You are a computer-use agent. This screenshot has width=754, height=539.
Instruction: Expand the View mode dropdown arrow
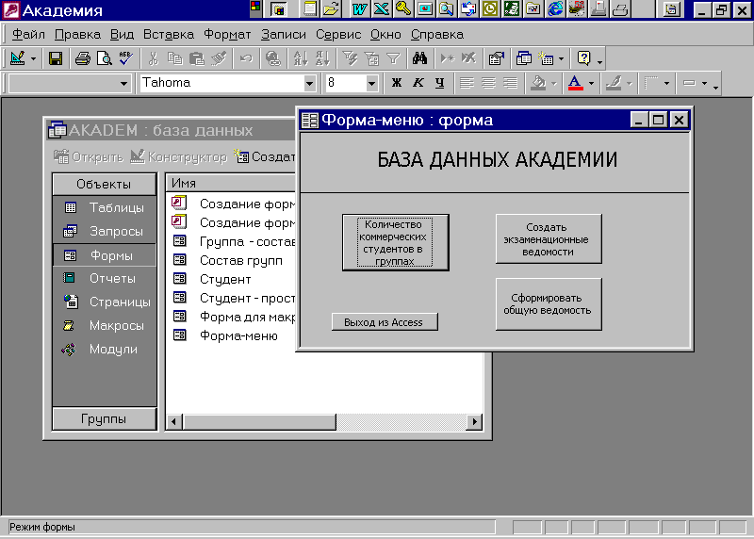(x=33, y=59)
